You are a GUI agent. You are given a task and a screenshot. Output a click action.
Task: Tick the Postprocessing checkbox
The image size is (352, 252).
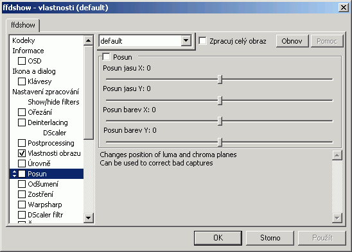pyautogui.click(x=22, y=143)
